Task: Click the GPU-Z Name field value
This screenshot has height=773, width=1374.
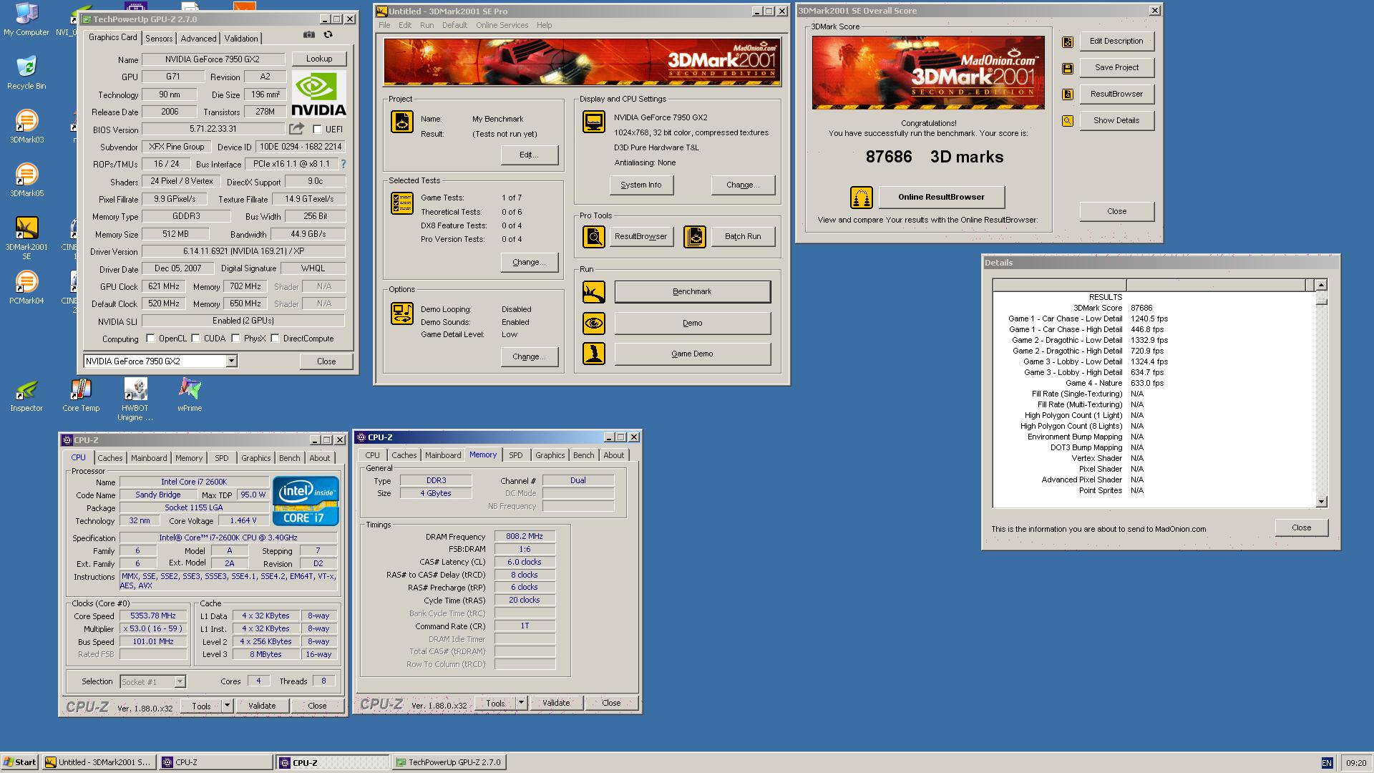Action: pos(213,59)
